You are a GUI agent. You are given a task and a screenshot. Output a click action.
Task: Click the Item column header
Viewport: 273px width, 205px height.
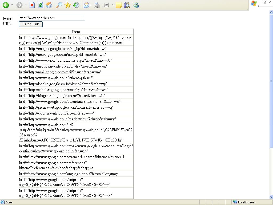(x=76, y=32)
